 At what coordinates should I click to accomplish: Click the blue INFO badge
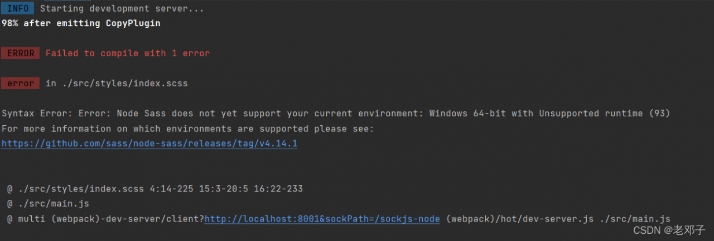(18, 8)
